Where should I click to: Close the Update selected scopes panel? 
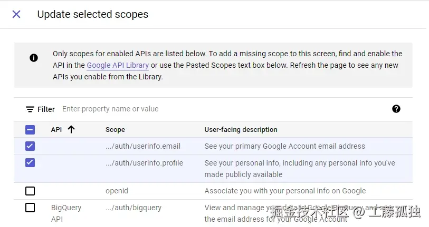16,14
